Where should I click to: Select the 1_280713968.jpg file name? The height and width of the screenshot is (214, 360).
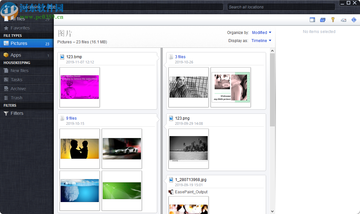click(x=191, y=180)
